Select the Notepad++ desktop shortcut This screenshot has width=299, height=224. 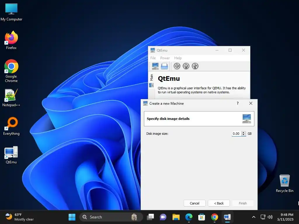(x=11, y=98)
